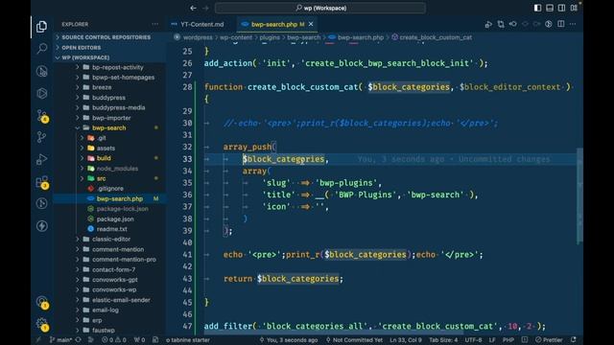Open the lightning bolt activity bar icon
The width and height of the screenshot is (614, 345).
(41, 226)
